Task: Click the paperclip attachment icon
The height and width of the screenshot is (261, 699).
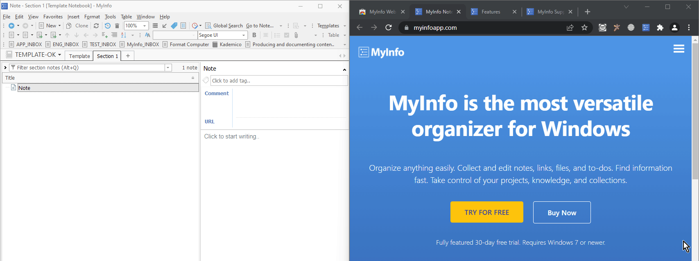Action: coord(296,35)
